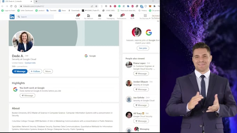Open a new browser tab
This screenshot has height=133, width=237.
(37, 1)
